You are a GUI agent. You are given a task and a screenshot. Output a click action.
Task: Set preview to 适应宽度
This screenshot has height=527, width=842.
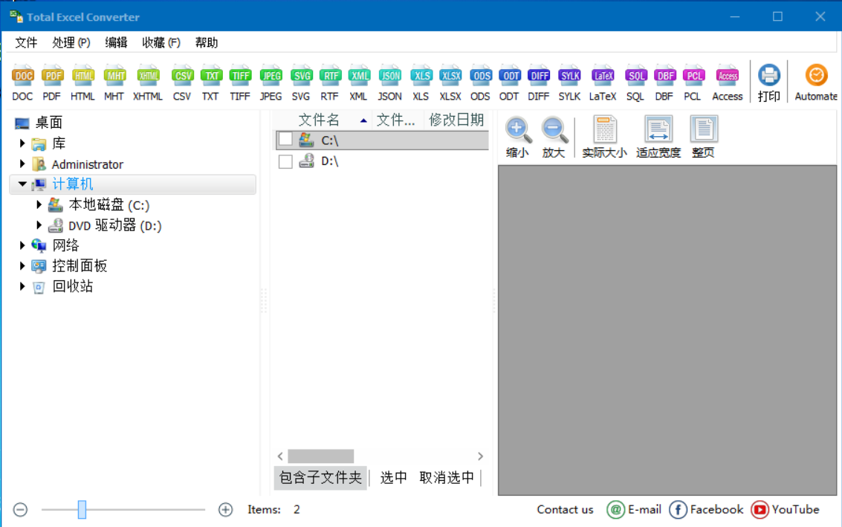click(x=658, y=138)
